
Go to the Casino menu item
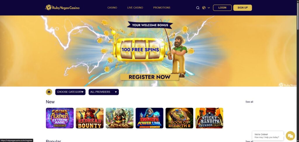pyautogui.click(x=112, y=8)
